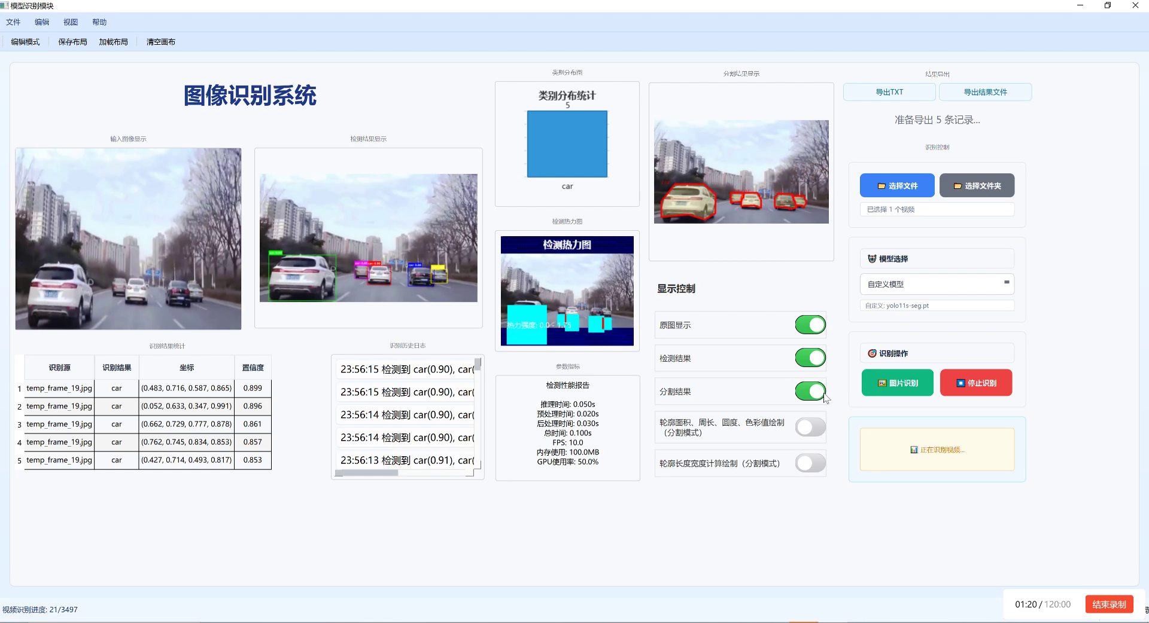Viewport: 1149px width, 623px height.
Task: Open the 帮助 menu
Action: coord(99,22)
